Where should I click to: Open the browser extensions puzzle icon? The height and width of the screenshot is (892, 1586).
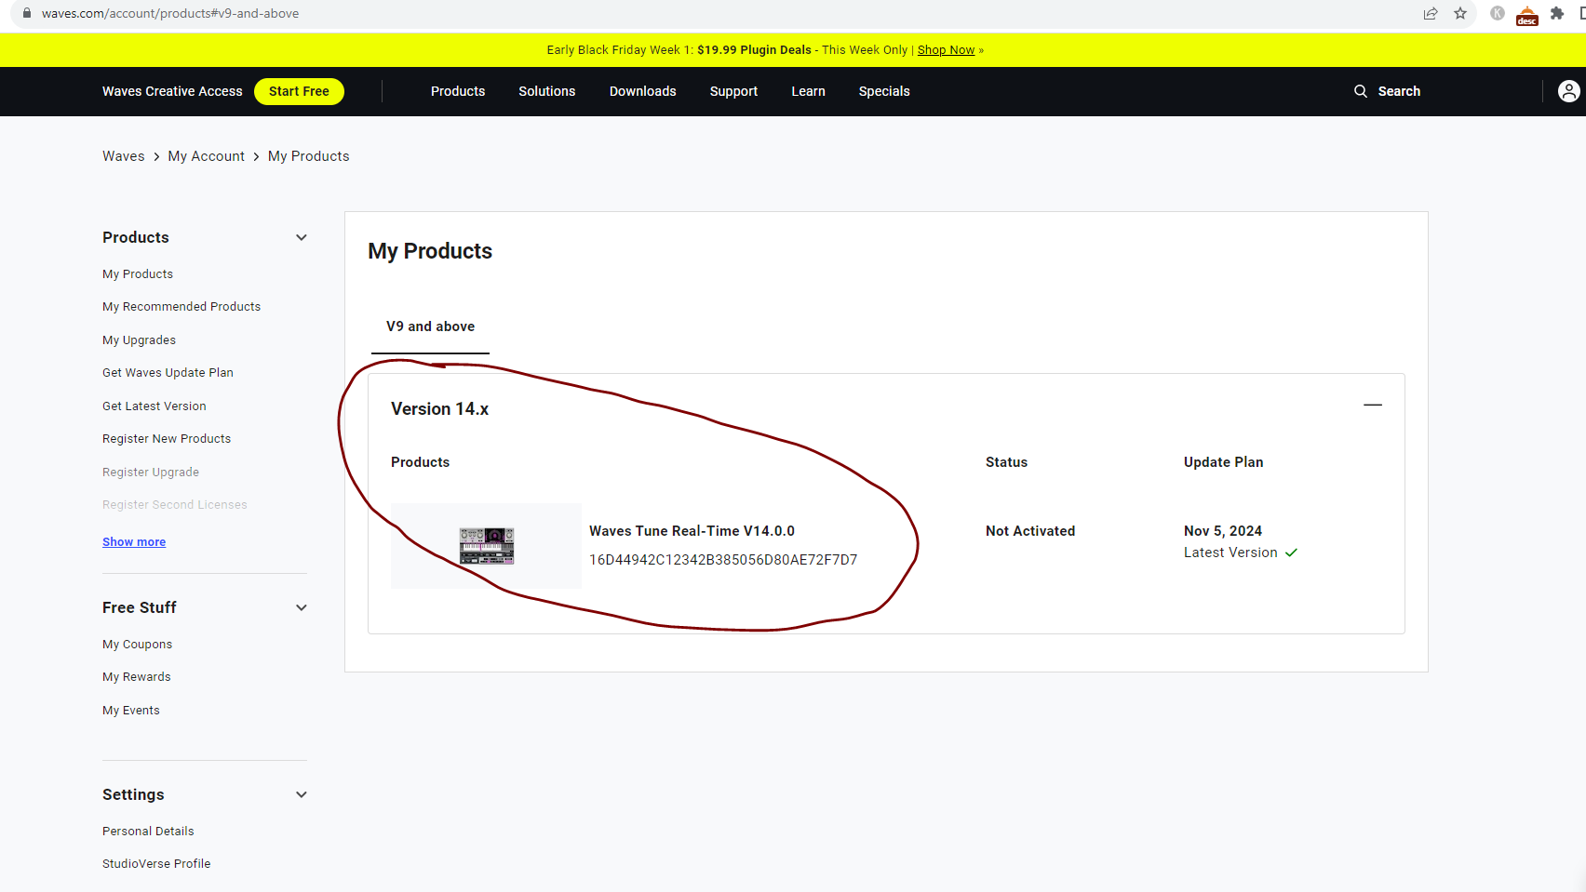point(1557,13)
